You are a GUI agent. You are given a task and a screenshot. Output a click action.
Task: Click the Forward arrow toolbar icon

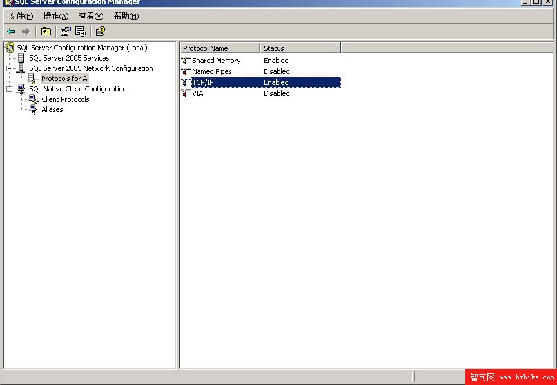click(26, 32)
